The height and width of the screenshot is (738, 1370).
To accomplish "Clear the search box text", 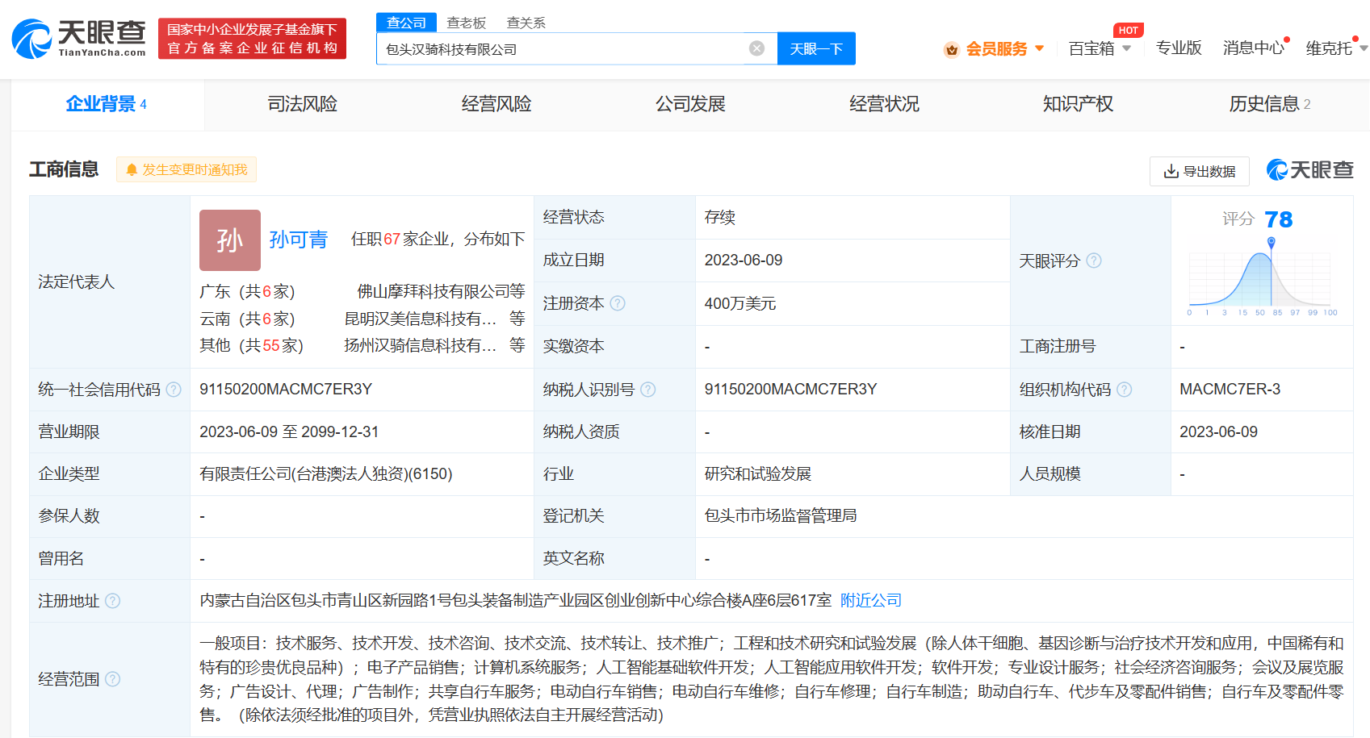I will (756, 48).
